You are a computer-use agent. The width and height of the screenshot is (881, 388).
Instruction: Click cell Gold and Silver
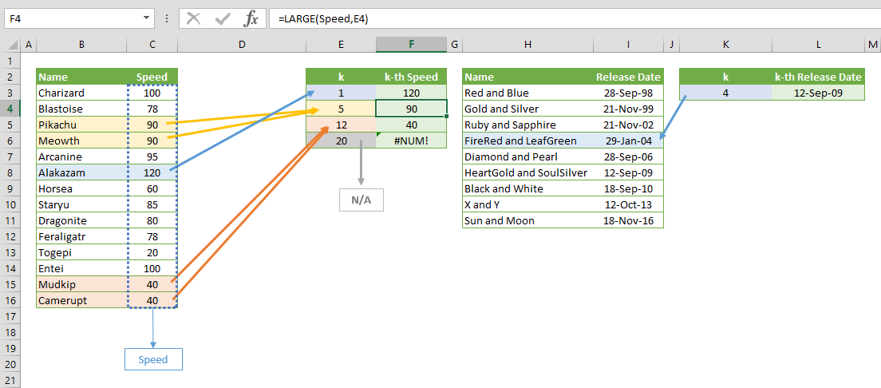pos(527,109)
